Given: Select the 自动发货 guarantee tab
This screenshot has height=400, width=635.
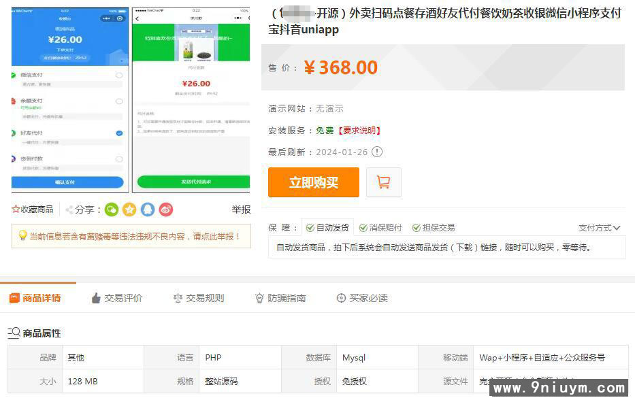Looking at the screenshot, I should [x=327, y=227].
